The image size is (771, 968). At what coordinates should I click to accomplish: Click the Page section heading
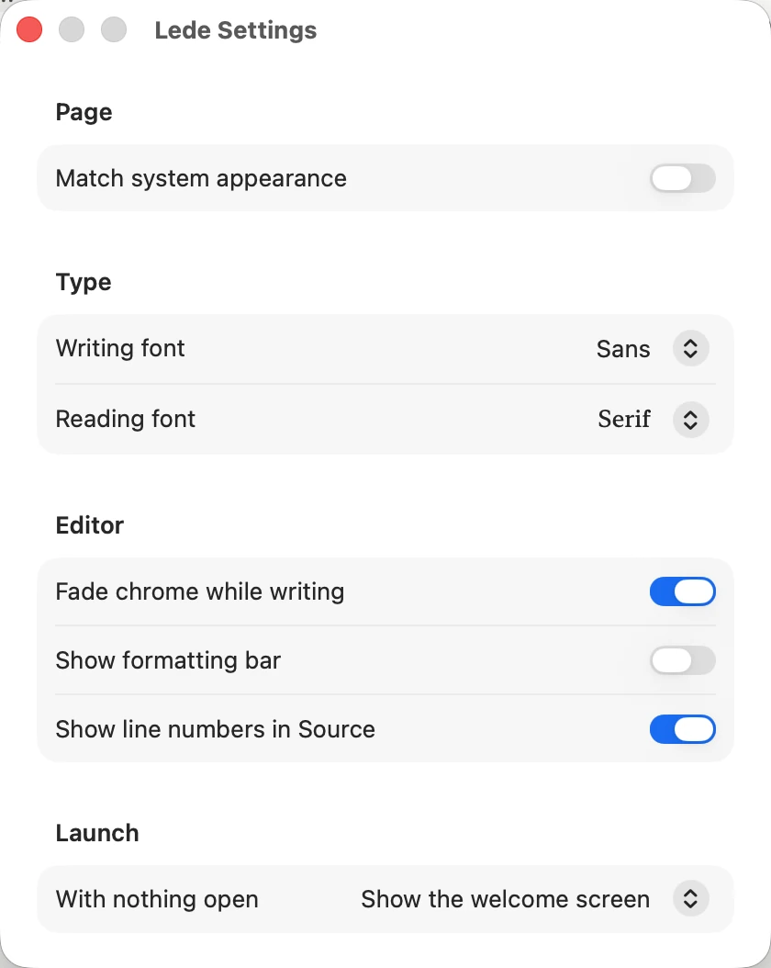click(x=84, y=112)
